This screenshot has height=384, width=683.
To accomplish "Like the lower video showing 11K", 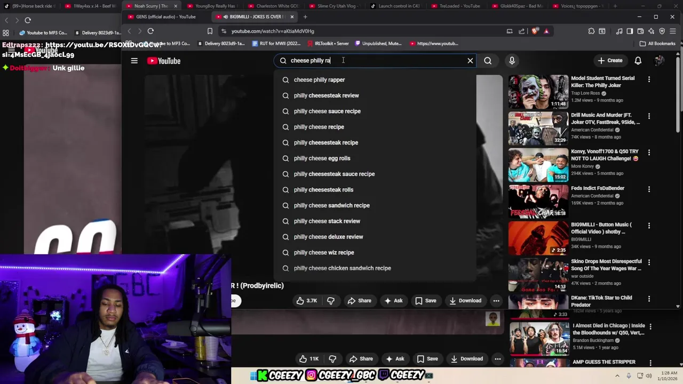I will pyautogui.click(x=308, y=359).
